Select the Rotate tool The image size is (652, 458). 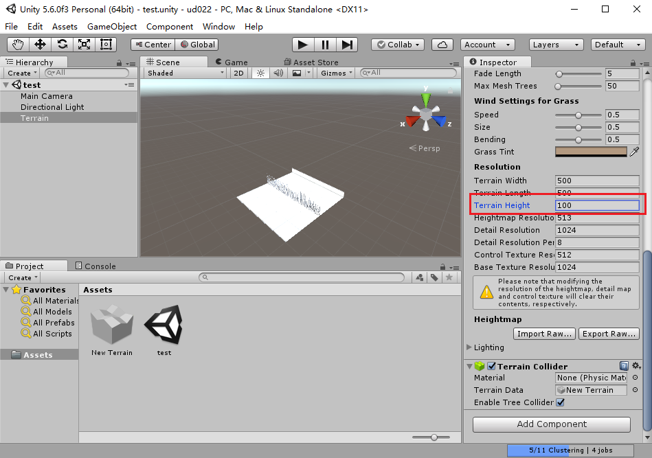pos(62,45)
